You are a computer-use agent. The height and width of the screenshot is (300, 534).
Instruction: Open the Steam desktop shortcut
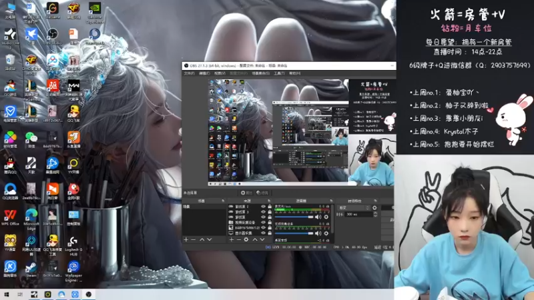31,269
